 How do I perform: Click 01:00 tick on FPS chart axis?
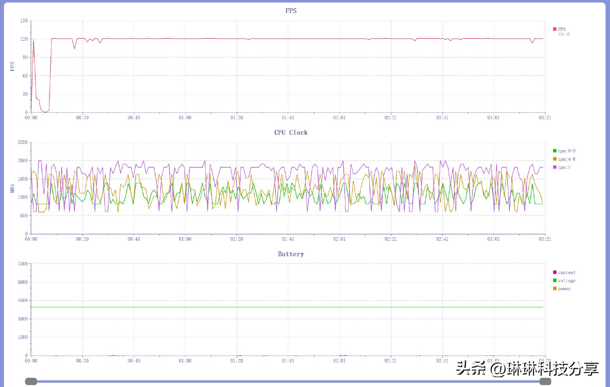click(185, 118)
